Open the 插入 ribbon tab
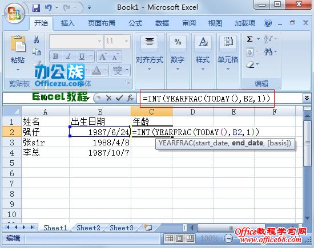Image resolution: width=314 pixels, height=248 pixels. click(68, 23)
